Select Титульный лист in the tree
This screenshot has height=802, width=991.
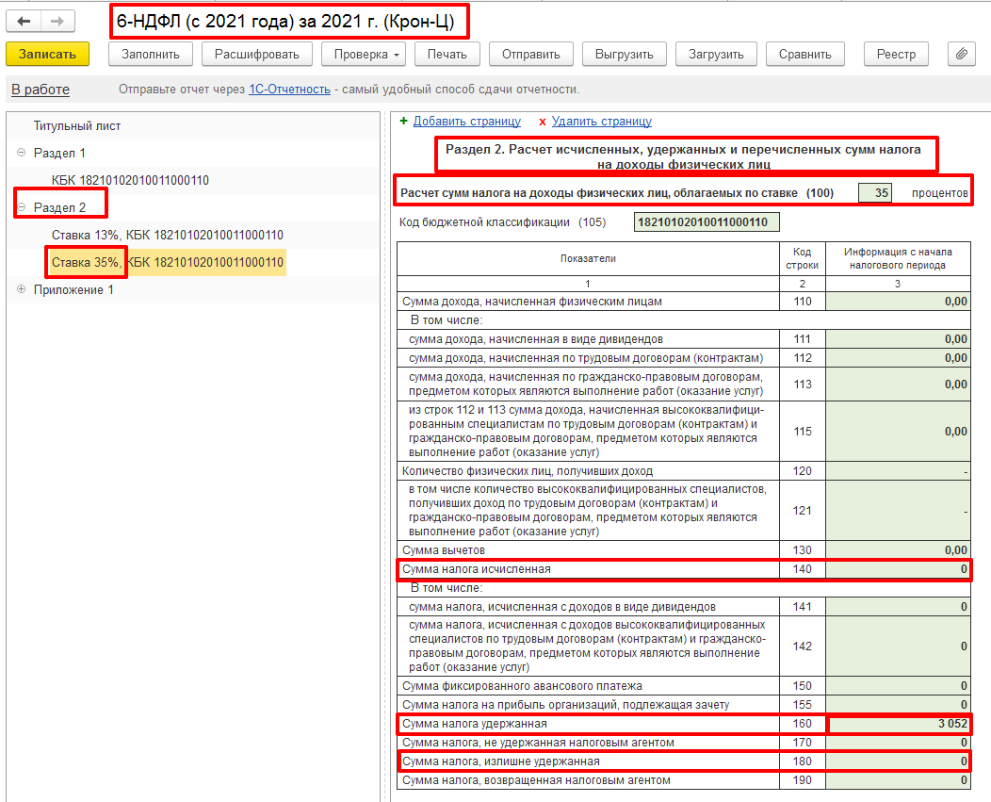pyautogui.click(x=77, y=125)
